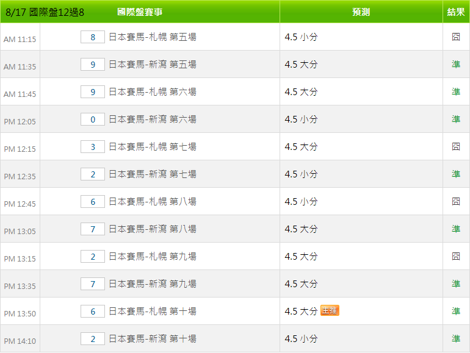Click number box 9 for 札幌 第六場
Viewport: 470px width, 353px height.
click(93, 92)
